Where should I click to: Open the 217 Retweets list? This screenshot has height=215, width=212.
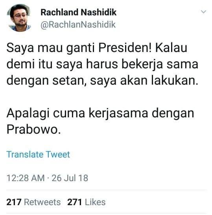(33, 202)
